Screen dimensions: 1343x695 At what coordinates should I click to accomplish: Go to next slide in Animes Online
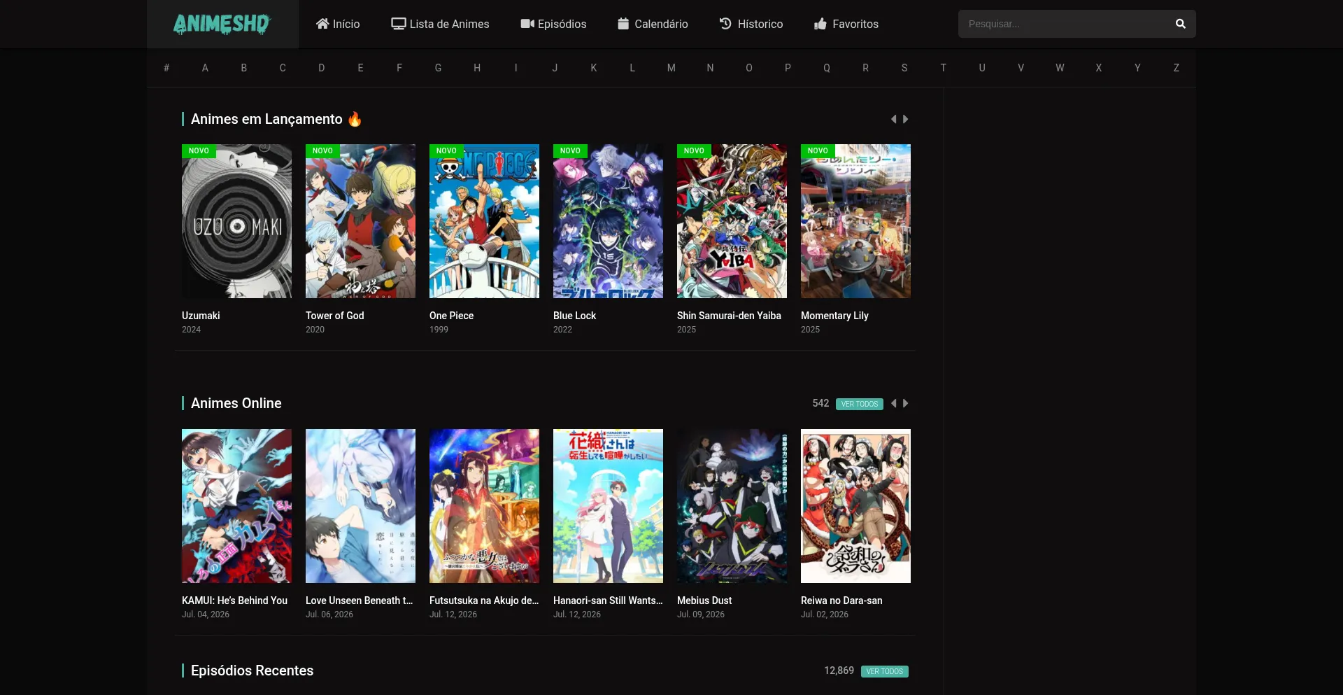[x=905, y=403]
